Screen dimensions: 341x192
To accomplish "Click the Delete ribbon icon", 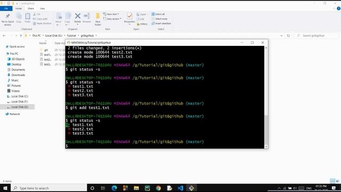I will (77, 18).
